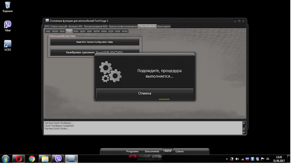The image size is (291, 164).
Task: Select the TCM module sub-tab
Action: coord(69,31)
